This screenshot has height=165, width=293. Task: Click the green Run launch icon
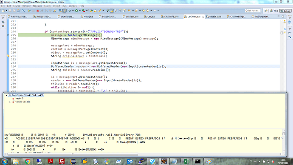click(76, 11)
